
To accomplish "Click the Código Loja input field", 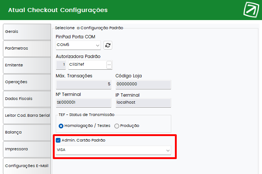I will (143, 85).
